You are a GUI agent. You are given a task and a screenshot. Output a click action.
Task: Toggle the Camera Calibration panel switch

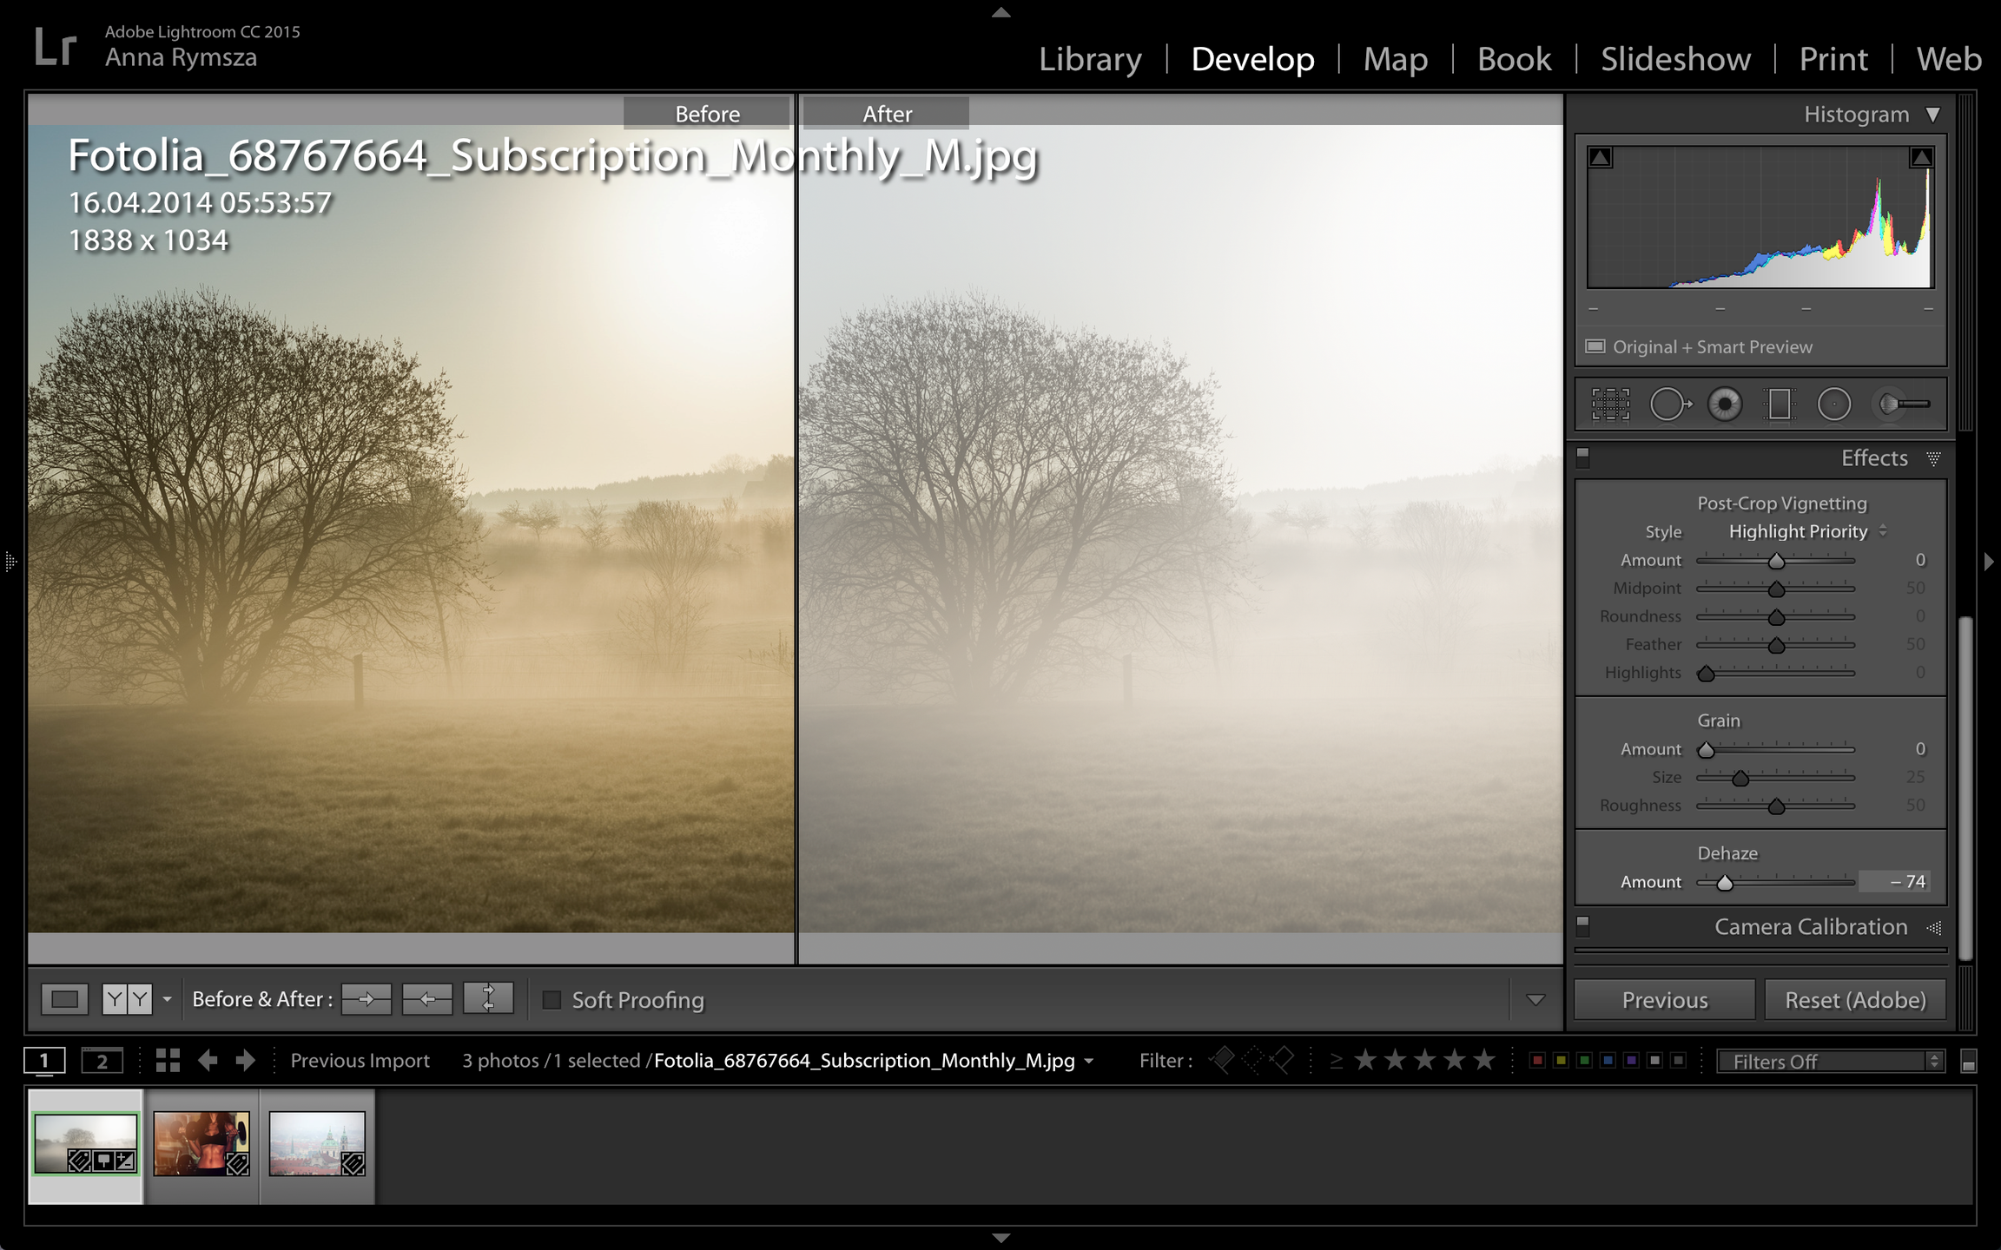1582,926
